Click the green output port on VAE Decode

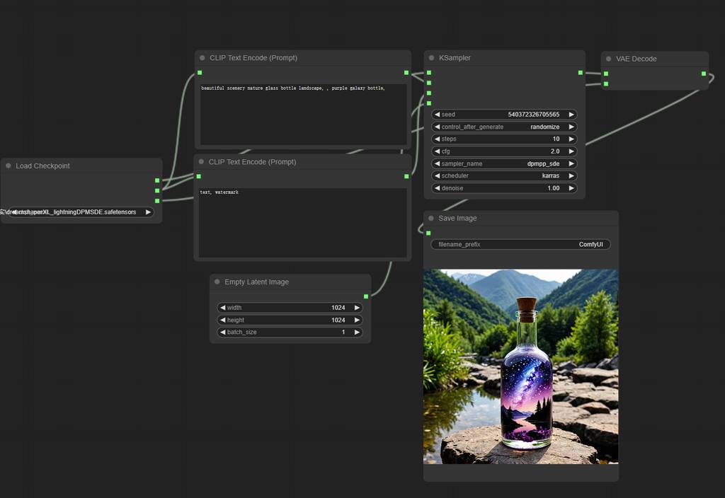pyautogui.click(x=704, y=74)
